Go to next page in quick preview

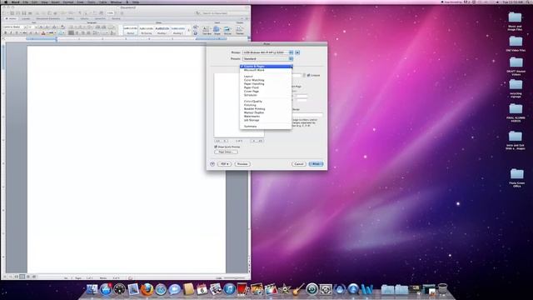[x=253, y=141]
